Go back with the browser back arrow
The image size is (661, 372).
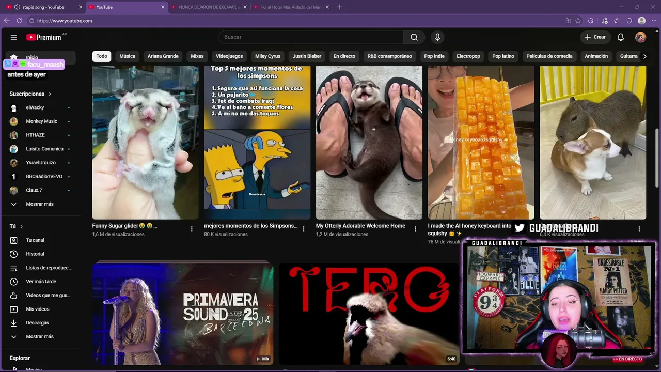7,21
